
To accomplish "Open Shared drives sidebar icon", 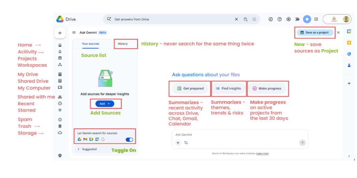I will [x=60, y=81].
